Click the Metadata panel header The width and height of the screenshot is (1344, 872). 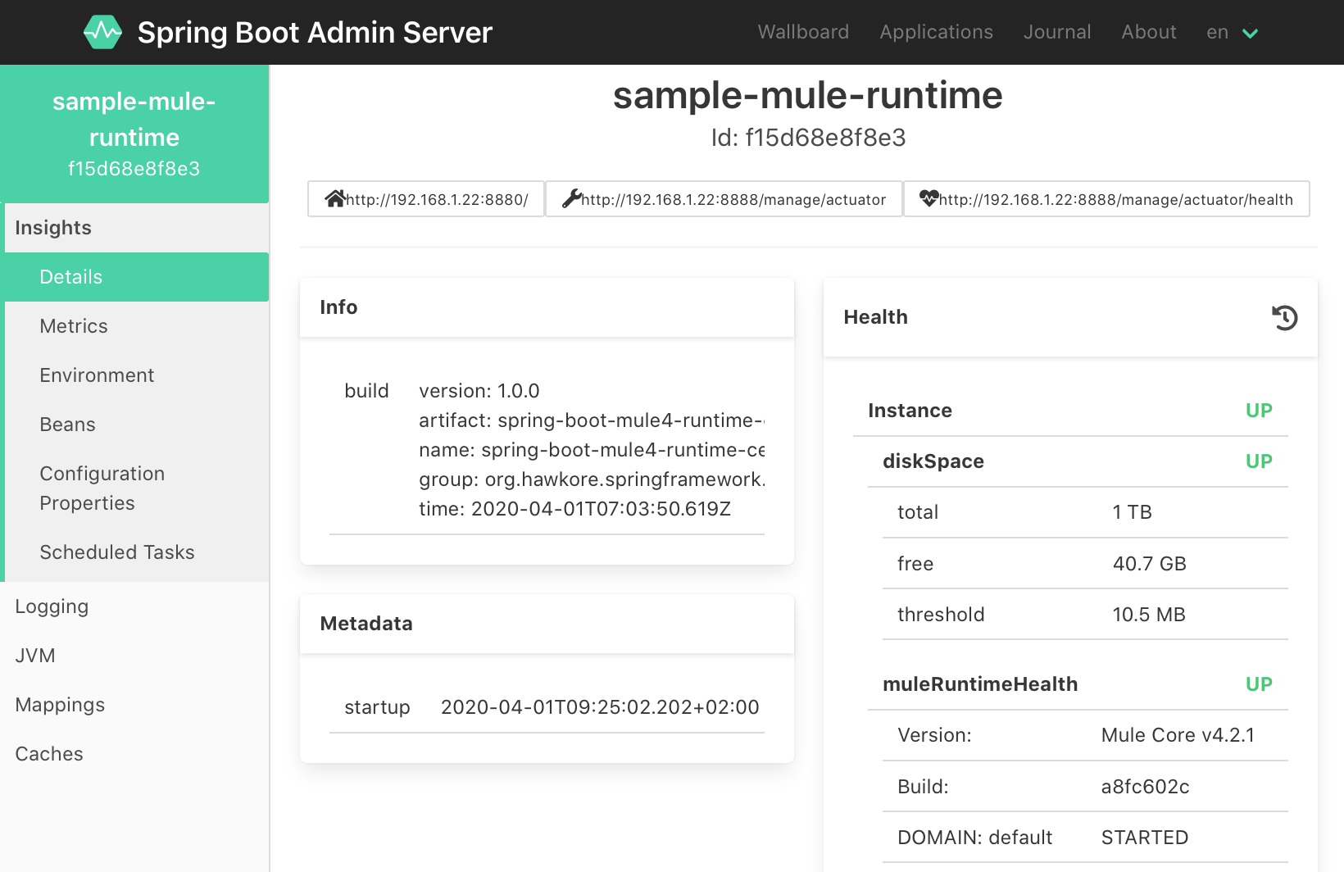pyautogui.click(x=547, y=624)
